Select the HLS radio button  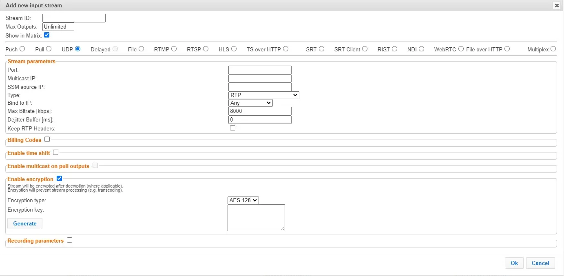click(x=234, y=49)
